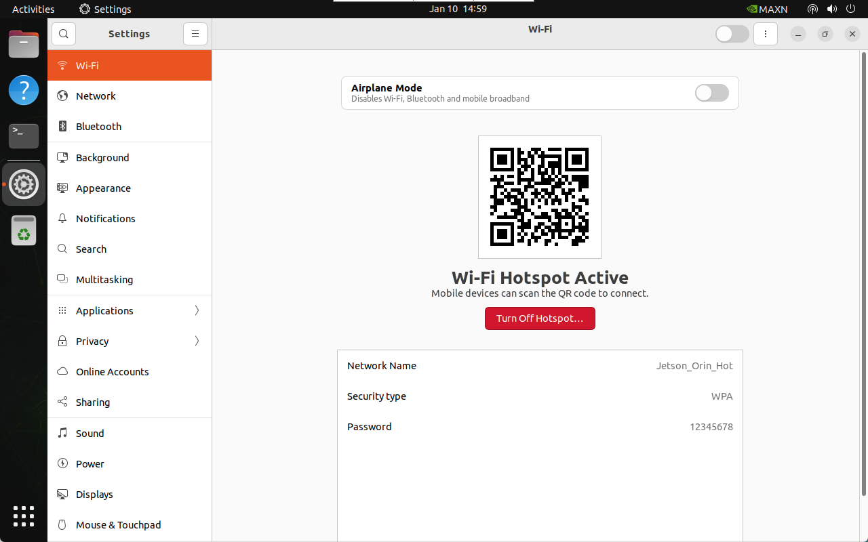Screen dimensions: 868x542
Task: Select Network in the sidebar
Action: pos(96,96)
